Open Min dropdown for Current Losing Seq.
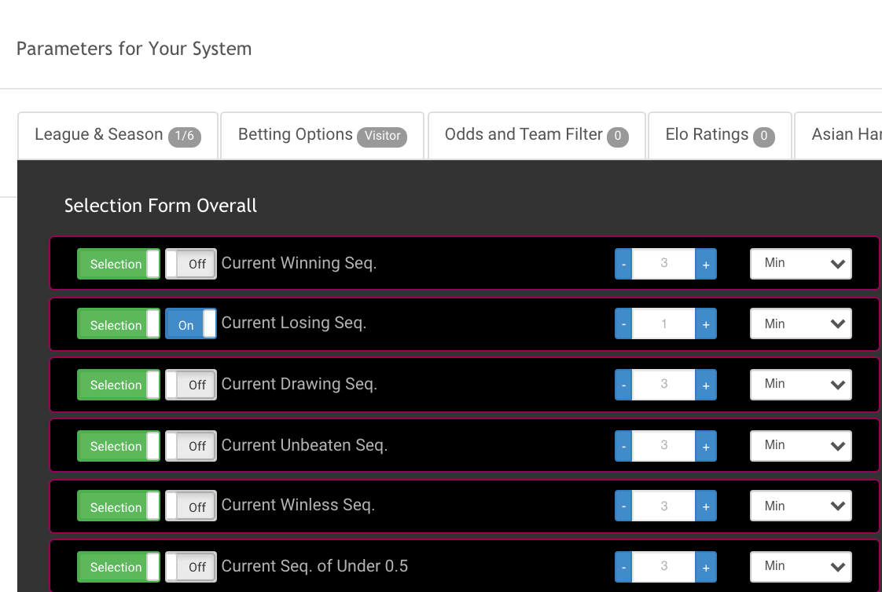 point(801,323)
